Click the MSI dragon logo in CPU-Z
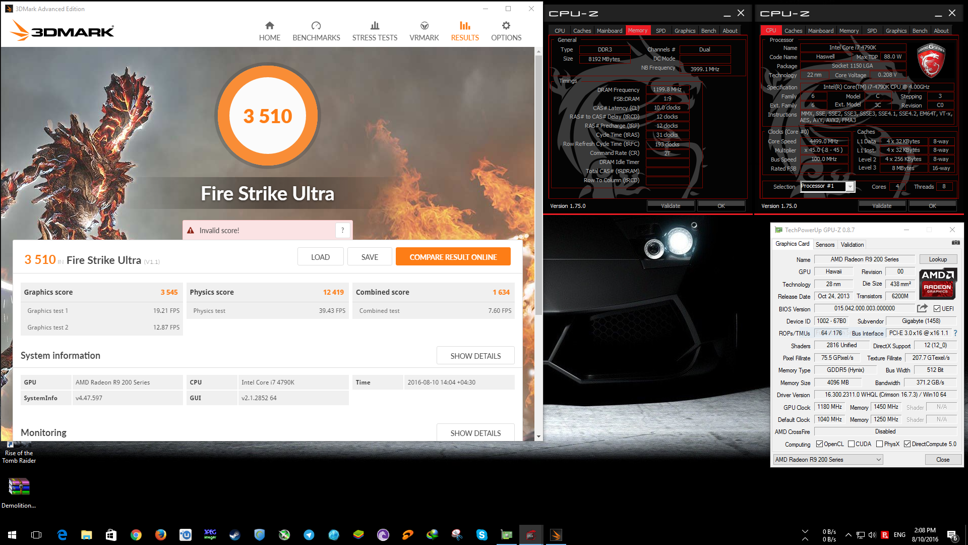Viewport: 968px width, 545px height. (930, 60)
